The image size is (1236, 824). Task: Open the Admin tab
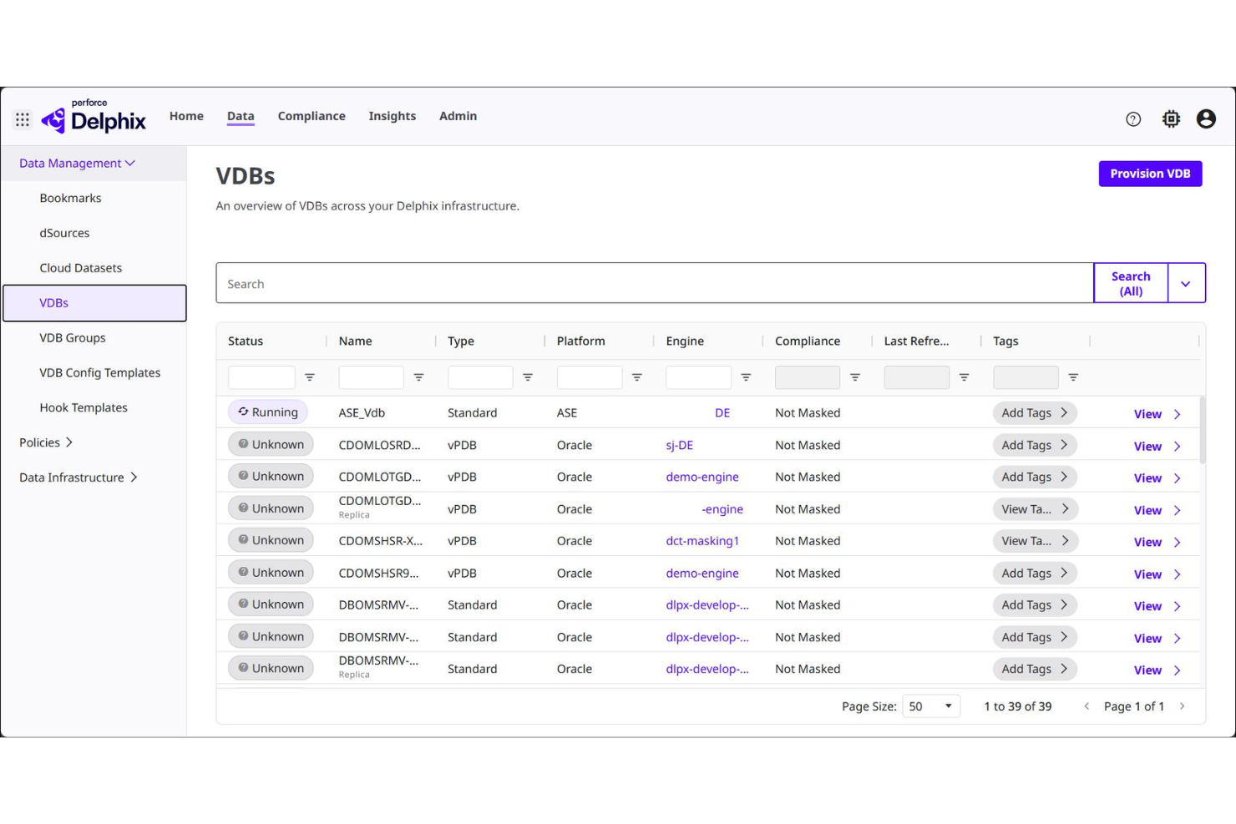(x=458, y=116)
